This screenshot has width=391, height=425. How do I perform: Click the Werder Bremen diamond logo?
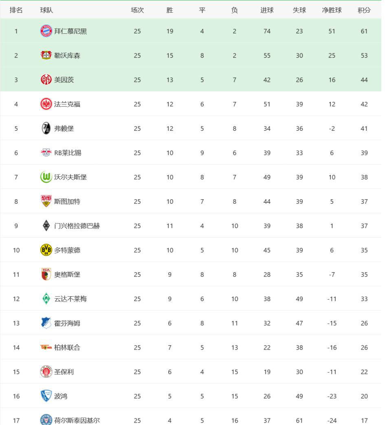pos(46,299)
